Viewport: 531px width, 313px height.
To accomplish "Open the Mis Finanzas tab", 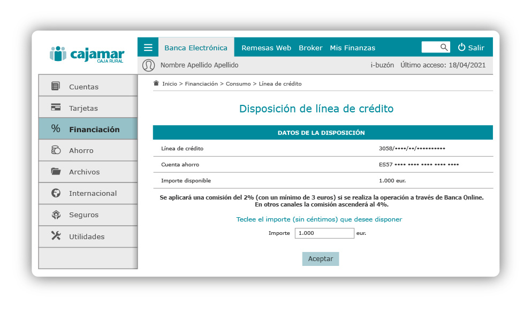I will click(353, 48).
